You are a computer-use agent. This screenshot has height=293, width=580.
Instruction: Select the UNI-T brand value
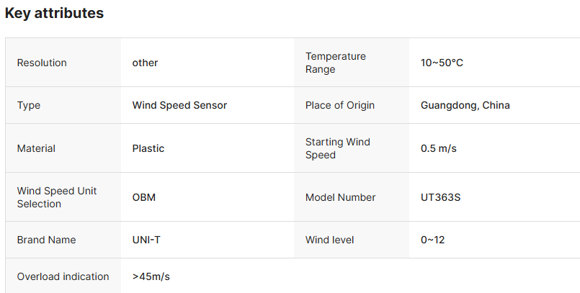point(146,240)
